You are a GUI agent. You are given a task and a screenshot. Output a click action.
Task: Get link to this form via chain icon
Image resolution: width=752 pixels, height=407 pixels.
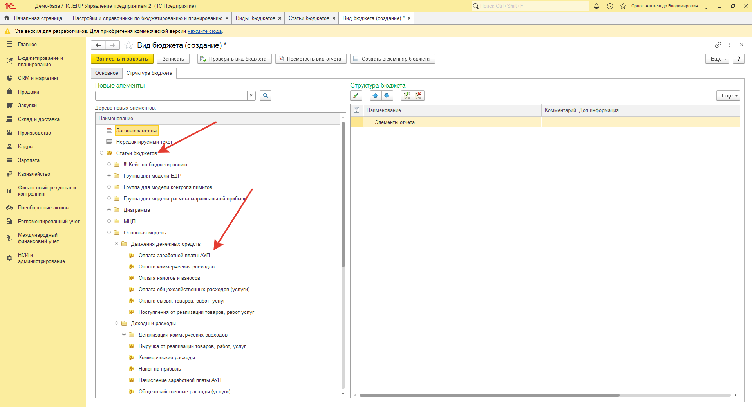[x=718, y=45]
